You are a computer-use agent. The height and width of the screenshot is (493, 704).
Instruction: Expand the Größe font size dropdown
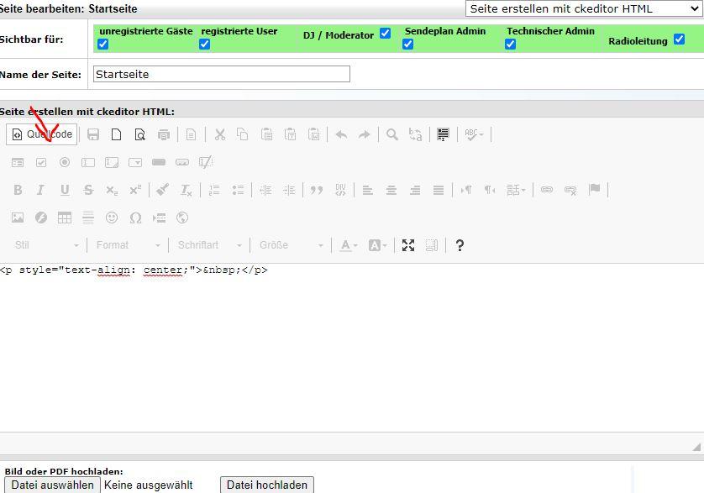pos(291,245)
